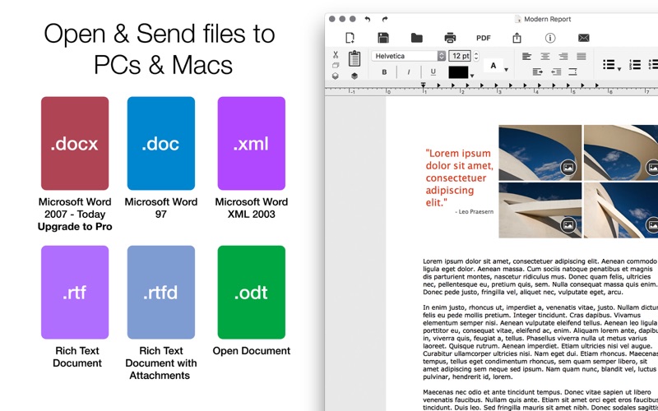This screenshot has height=411, width=658.
Task: Open the dropdown arrow next to the A button
Action: coord(507,70)
